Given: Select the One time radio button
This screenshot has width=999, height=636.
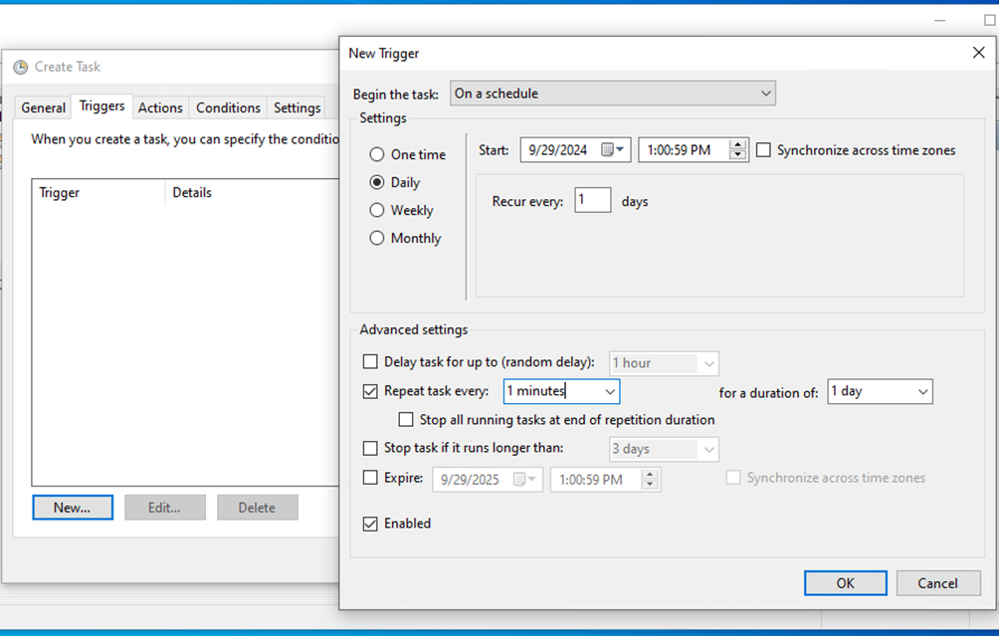Looking at the screenshot, I should click(377, 155).
